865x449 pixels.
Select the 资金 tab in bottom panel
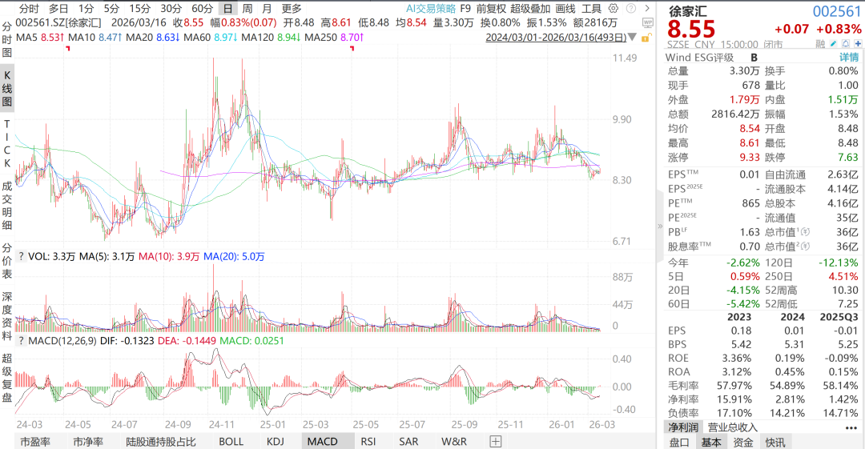pyautogui.click(x=742, y=442)
